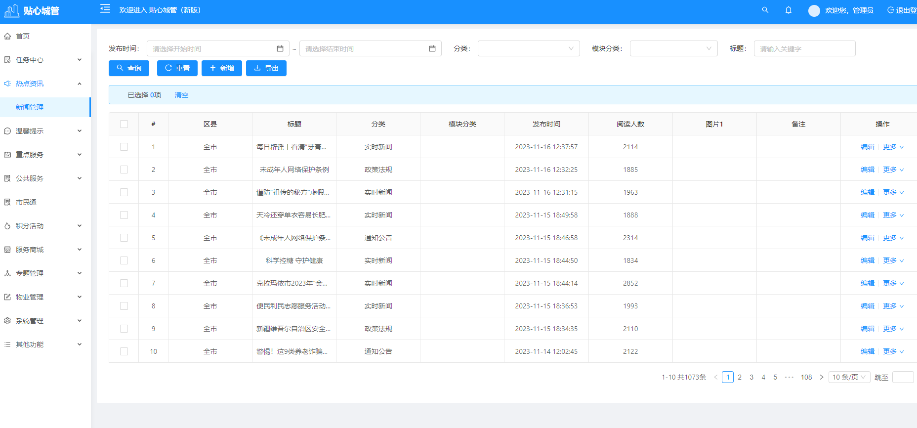Expand 更多 menu for row 10
The width and height of the screenshot is (917, 428).
tap(893, 351)
